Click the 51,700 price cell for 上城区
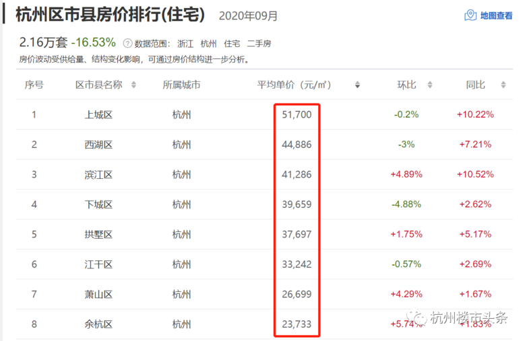This screenshot has width=525, height=341. tap(297, 114)
